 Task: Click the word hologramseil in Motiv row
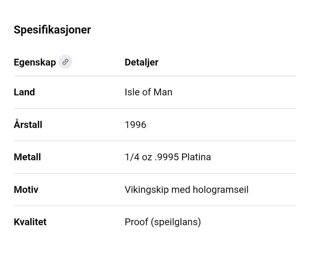(x=221, y=189)
